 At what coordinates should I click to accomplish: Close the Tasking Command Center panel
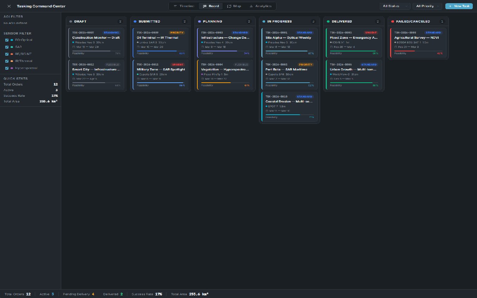[x=9, y=6]
